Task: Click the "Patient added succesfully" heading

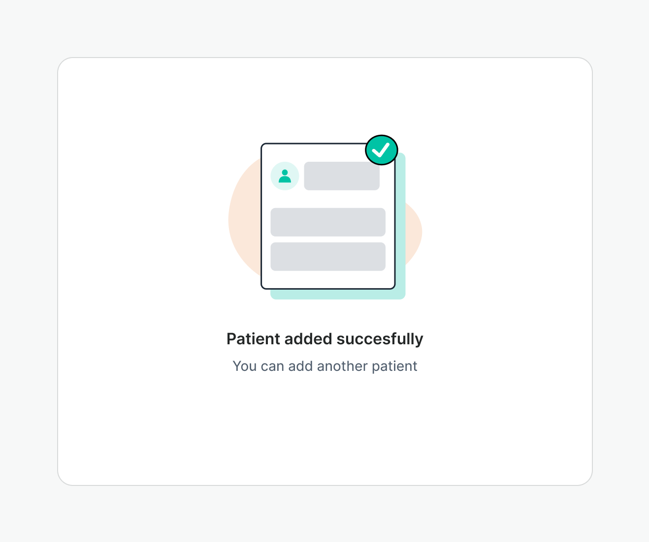Action: pyautogui.click(x=325, y=339)
